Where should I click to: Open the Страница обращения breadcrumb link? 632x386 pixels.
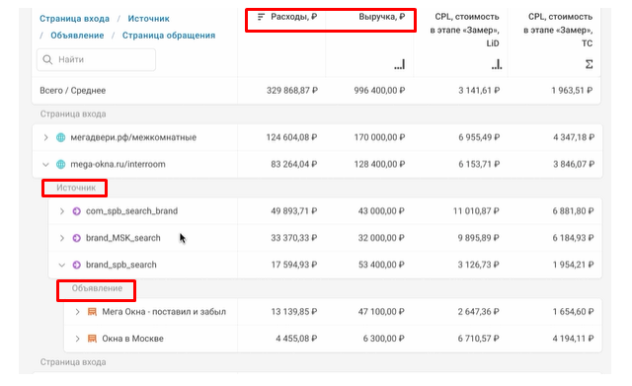(169, 36)
